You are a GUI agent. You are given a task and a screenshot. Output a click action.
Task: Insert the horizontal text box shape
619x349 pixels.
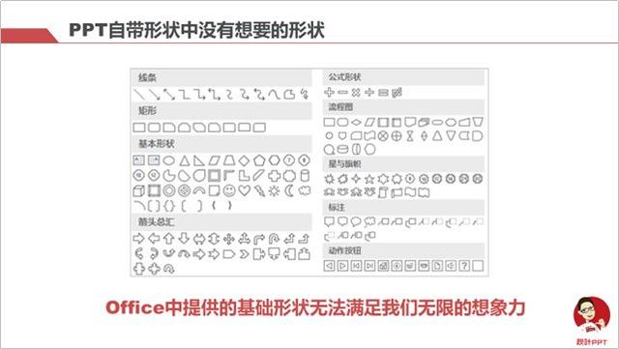point(139,160)
